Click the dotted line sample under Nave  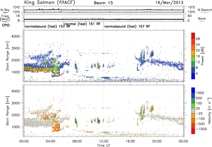coord(202,21)
